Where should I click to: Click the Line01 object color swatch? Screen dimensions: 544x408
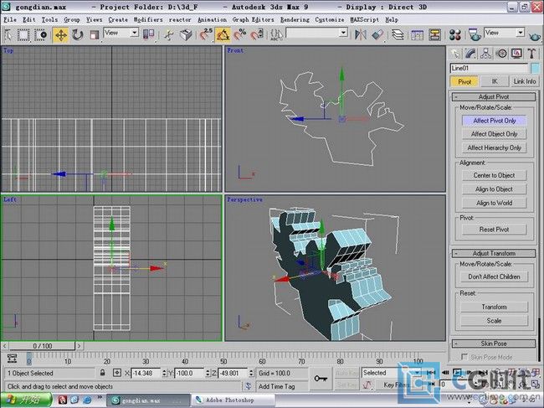click(535, 68)
